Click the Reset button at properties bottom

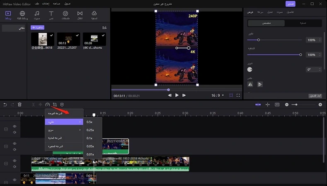315,96
